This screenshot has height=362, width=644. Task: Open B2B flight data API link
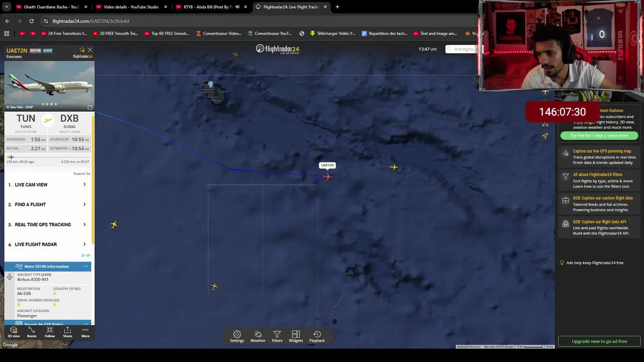click(x=600, y=222)
